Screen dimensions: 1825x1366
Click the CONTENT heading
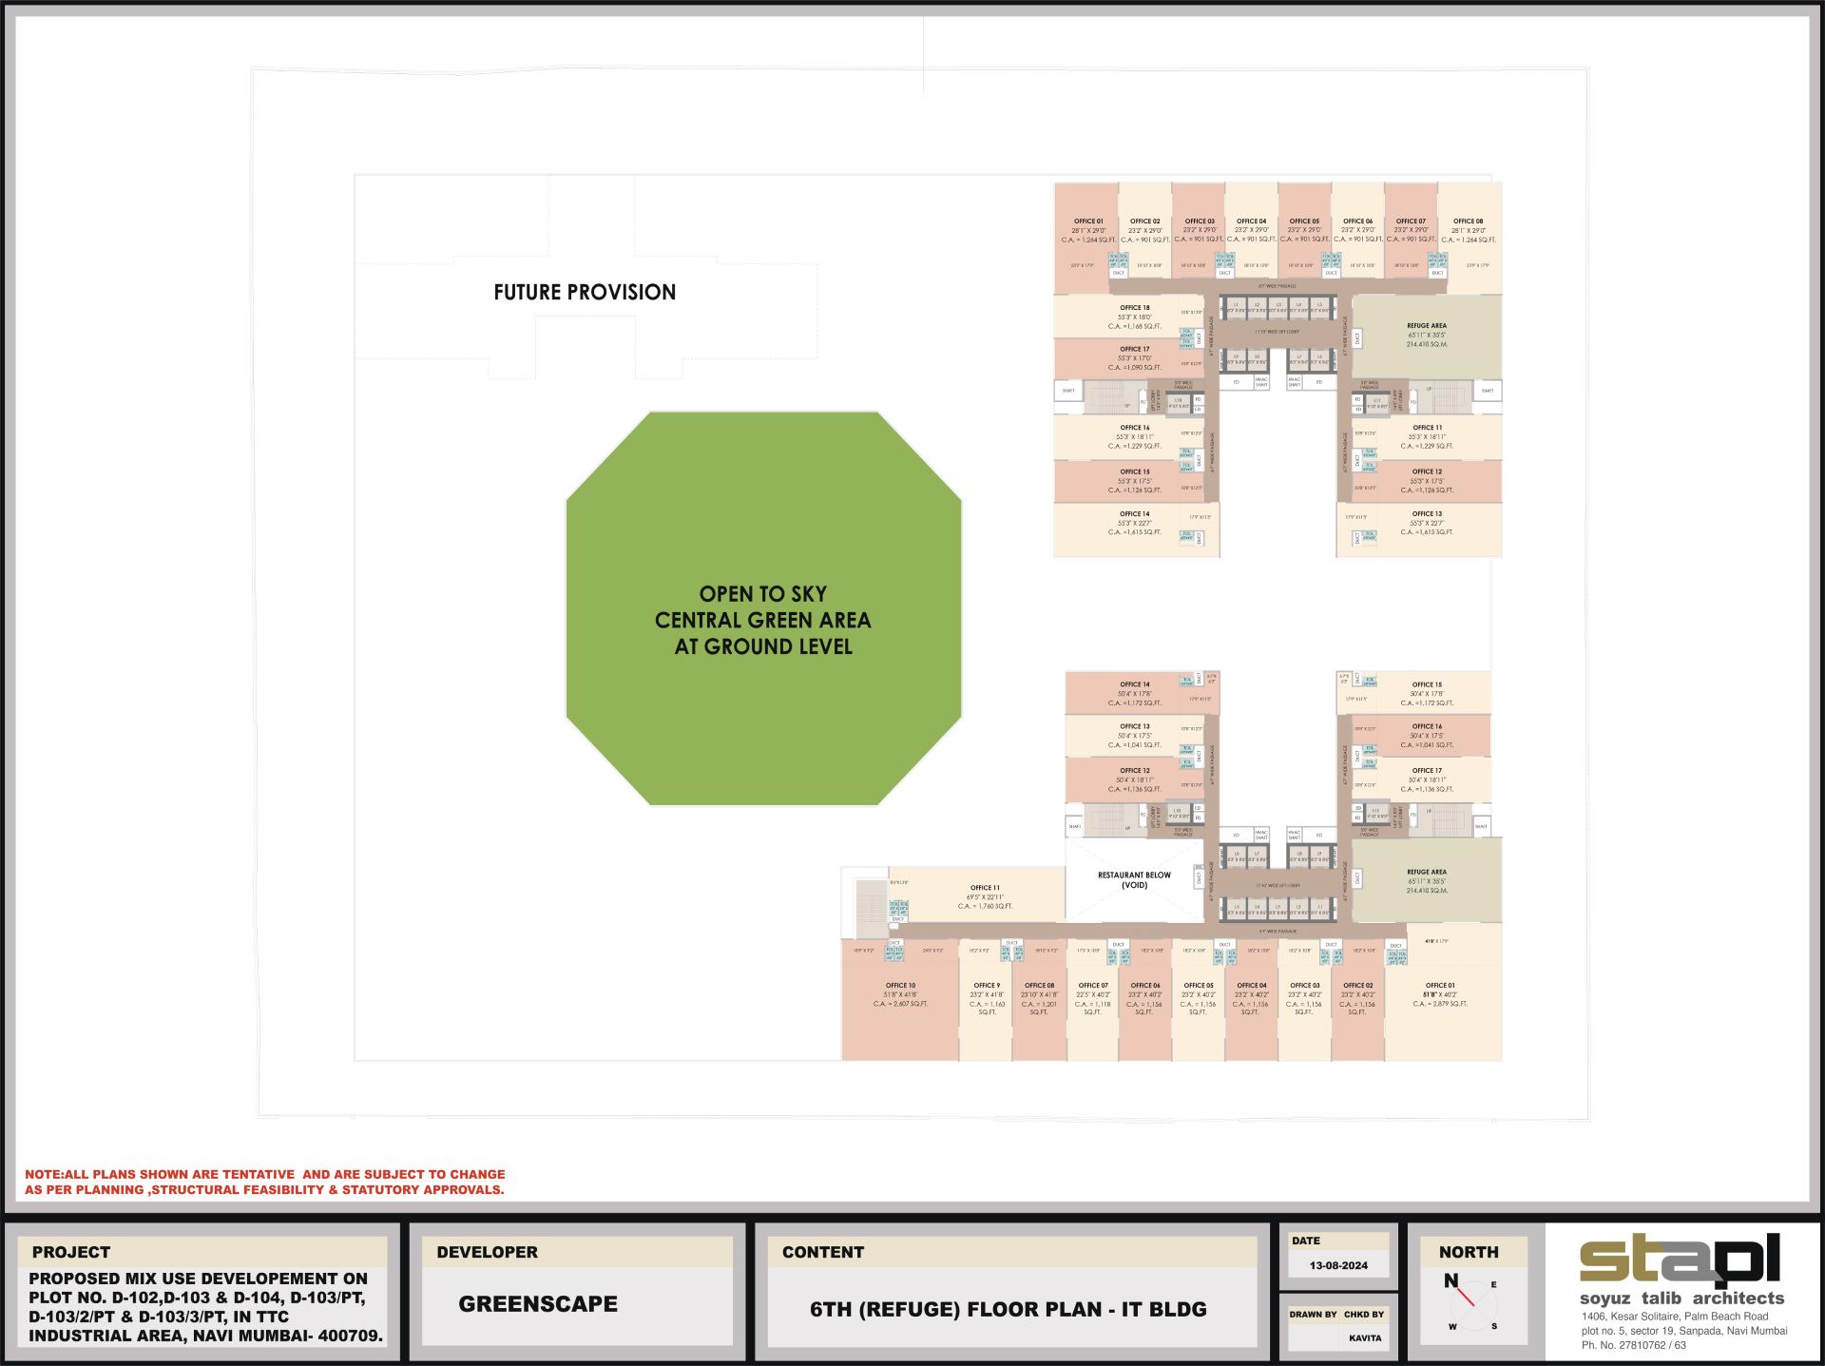pos(823,1252)
